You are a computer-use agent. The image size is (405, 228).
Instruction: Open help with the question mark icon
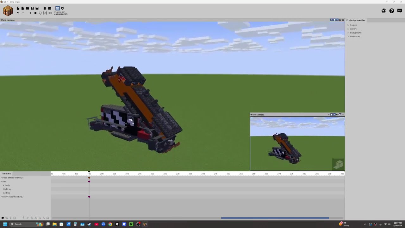coord(392,11)
